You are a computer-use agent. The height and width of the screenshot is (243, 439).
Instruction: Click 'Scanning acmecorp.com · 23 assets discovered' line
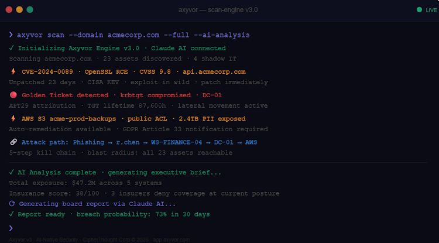click(x=123, y=59)
